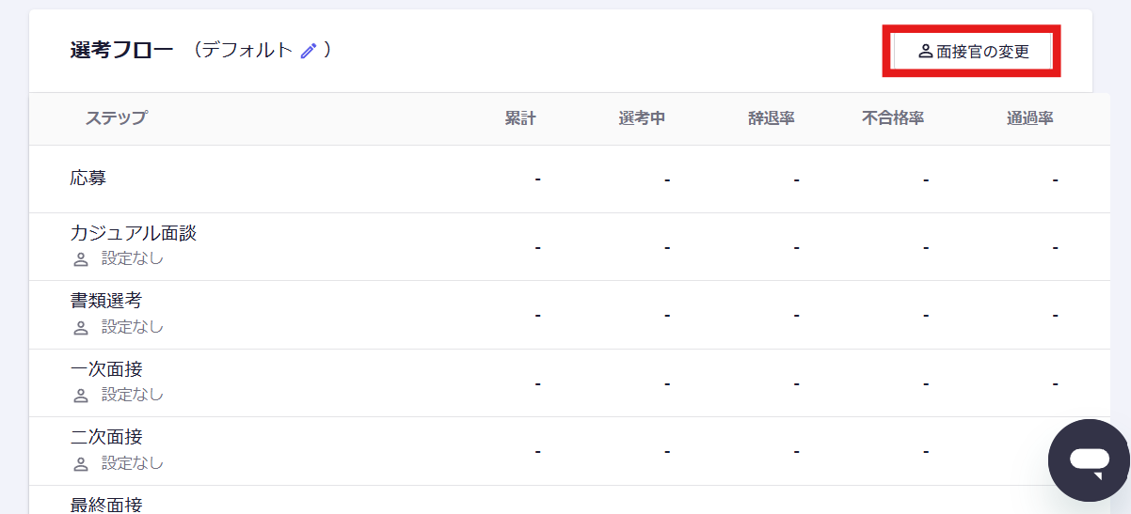The width and height of the screenshot is (1131, 514).
Task: Select the 書類選考 step
Action: pyautogui.click(x=106, y=302)
